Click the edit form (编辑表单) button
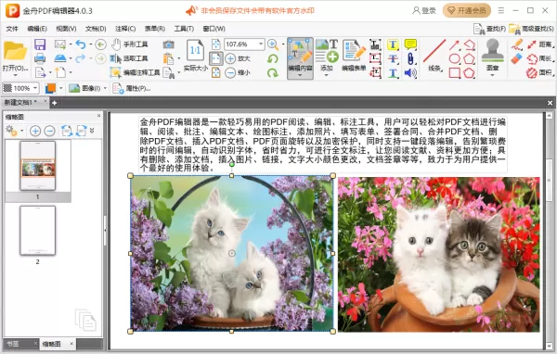Image resolution: width=557 pixels, height=354 pixels. (x=354, y=56)
